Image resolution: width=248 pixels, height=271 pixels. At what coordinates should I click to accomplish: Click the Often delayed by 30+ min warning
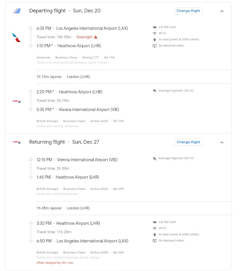pyautogui.click(x=55, y=263)
